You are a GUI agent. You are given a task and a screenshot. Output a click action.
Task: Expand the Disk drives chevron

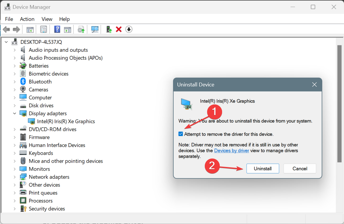[x=14, y=106]
